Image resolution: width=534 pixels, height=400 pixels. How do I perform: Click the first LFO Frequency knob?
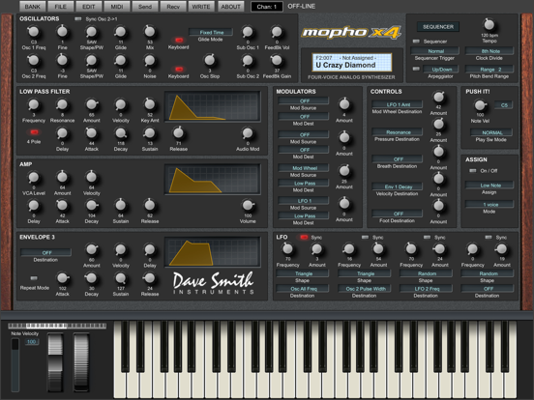click(x=287, y=249)
